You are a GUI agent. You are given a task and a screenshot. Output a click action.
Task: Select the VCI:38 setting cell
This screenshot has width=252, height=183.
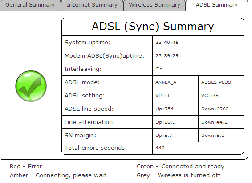221,96
